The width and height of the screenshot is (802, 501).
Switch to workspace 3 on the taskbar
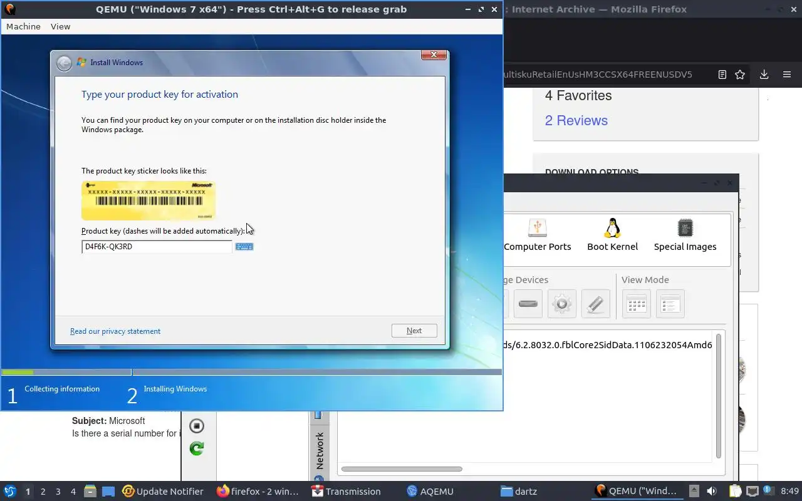(58, 492)
